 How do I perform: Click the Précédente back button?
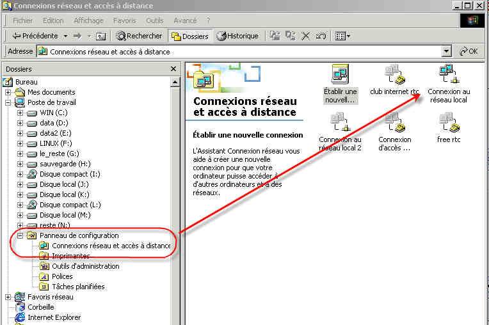35,36
